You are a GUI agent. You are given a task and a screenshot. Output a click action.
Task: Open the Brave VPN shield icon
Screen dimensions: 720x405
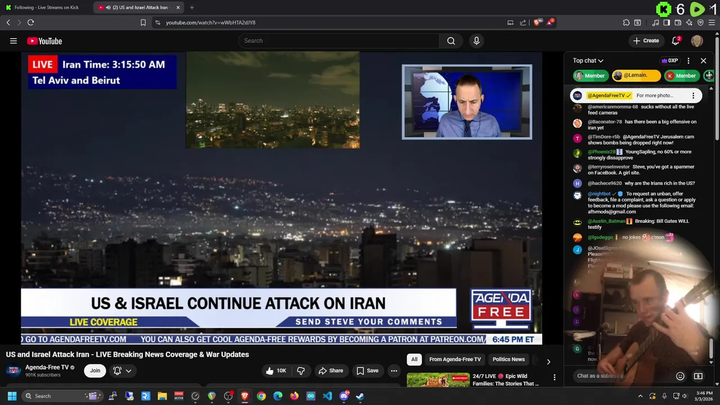click(700, 22)
